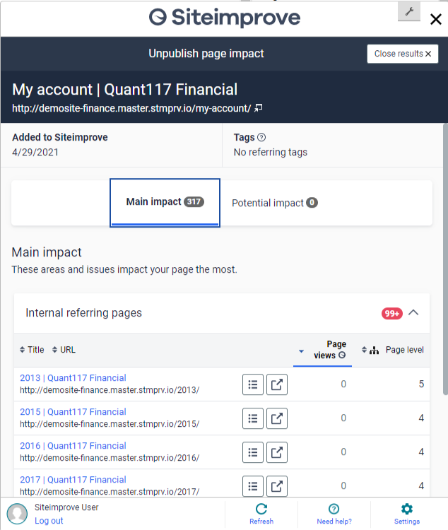Click the open-external icon for 2017 row

[x=277, y=486]
